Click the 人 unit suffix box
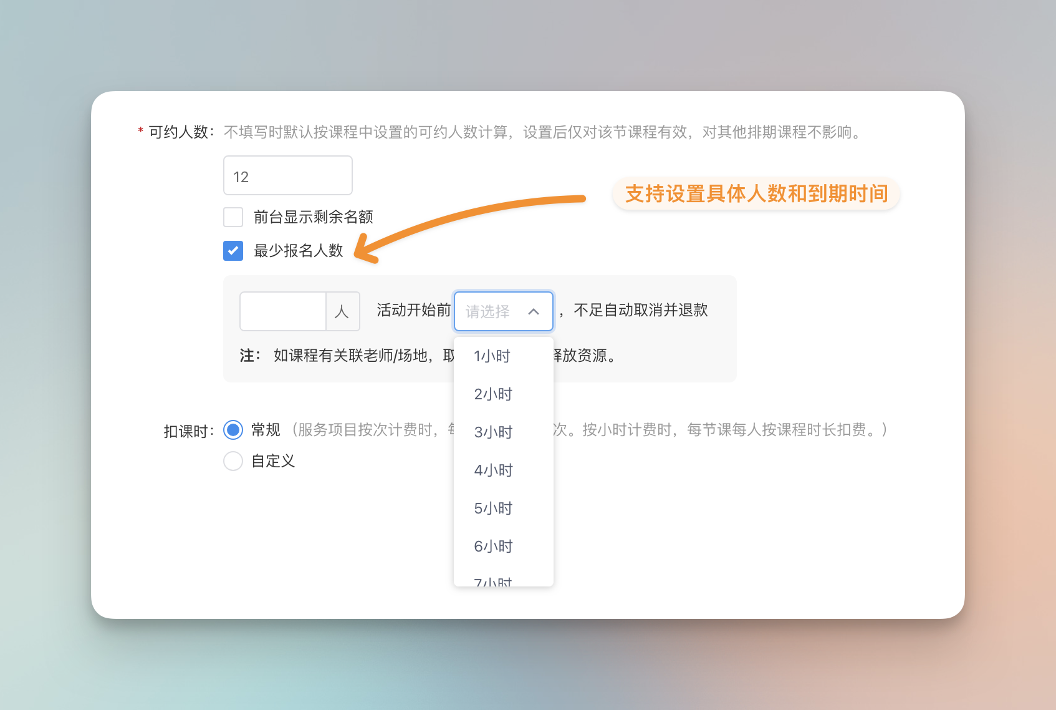Image resolution: width=1056 pixels, height=710 pixels. pyautogui.click(x=342, y=311)
